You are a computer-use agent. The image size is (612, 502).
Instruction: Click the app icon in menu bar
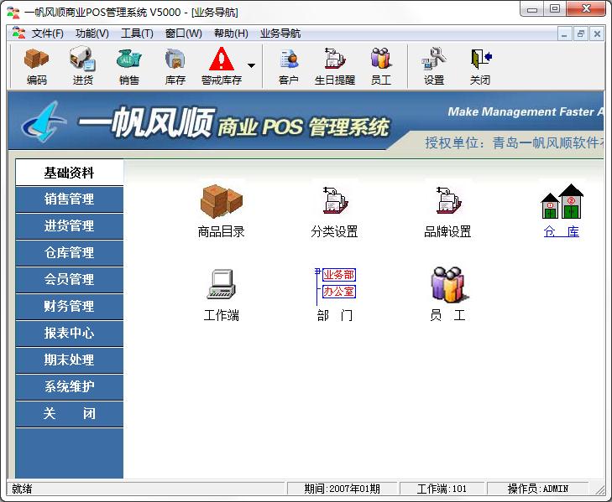(18, 34)
